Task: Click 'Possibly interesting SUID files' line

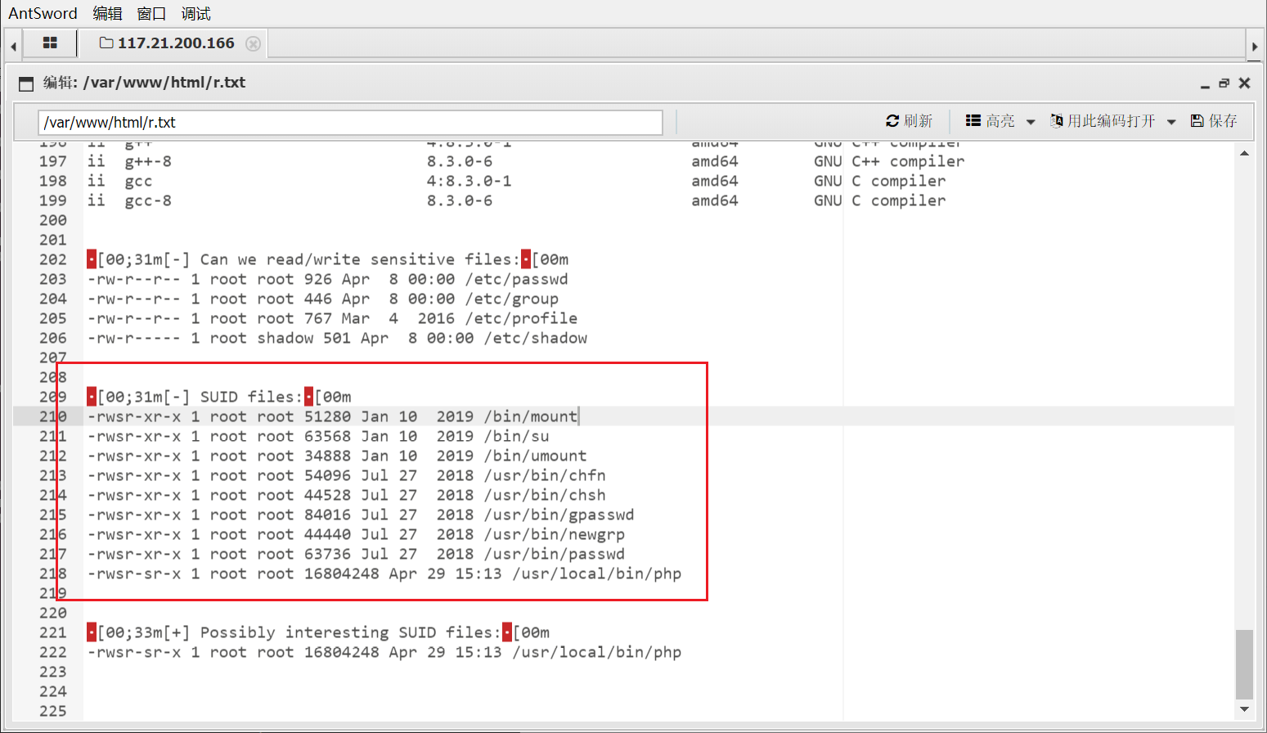Action: (318, 632)
